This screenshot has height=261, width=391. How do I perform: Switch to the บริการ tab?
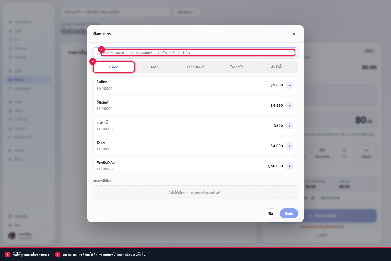coord(114,67)
